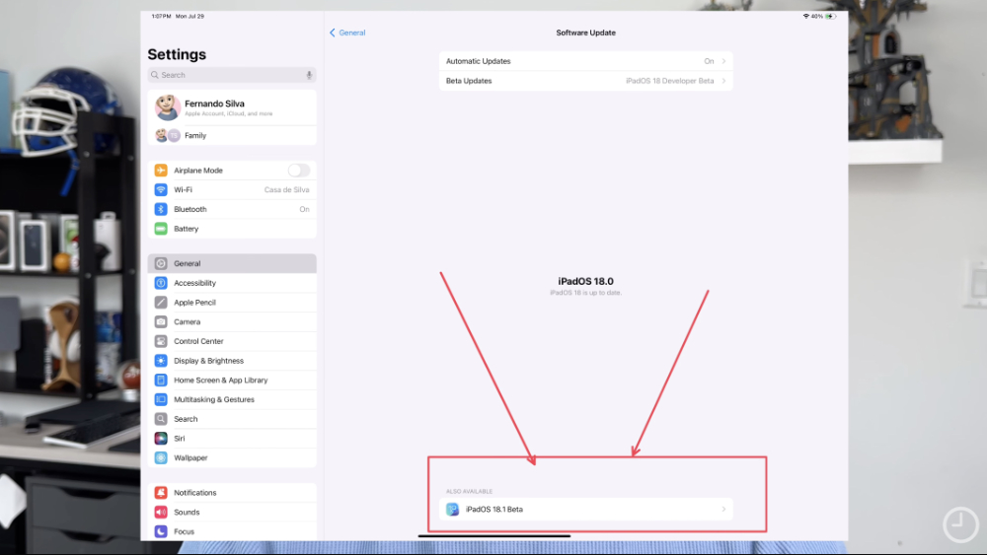Screen dimensions: 987x555
Task: Tap the Multitasking & Gestures icon
Action: pos(161,400)
